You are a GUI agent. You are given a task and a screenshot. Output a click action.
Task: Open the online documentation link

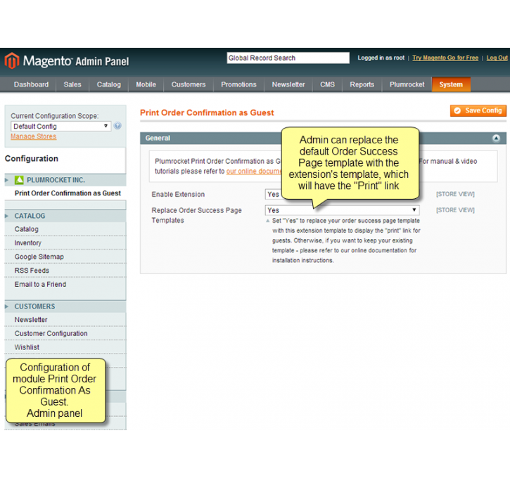(254, 172)
